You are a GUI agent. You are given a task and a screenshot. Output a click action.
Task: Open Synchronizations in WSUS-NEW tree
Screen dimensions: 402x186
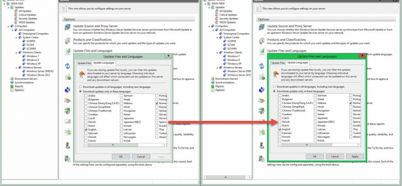225,83
